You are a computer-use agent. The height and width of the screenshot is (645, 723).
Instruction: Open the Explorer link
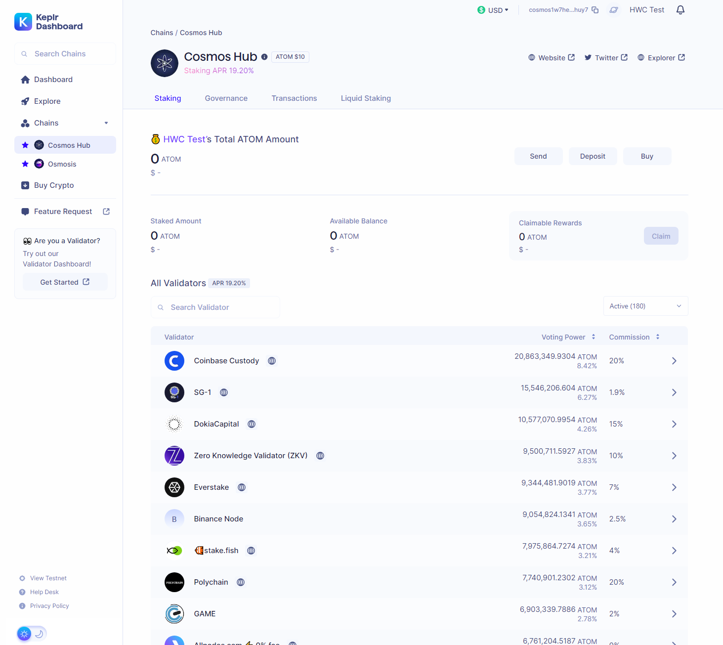point(661,58)
